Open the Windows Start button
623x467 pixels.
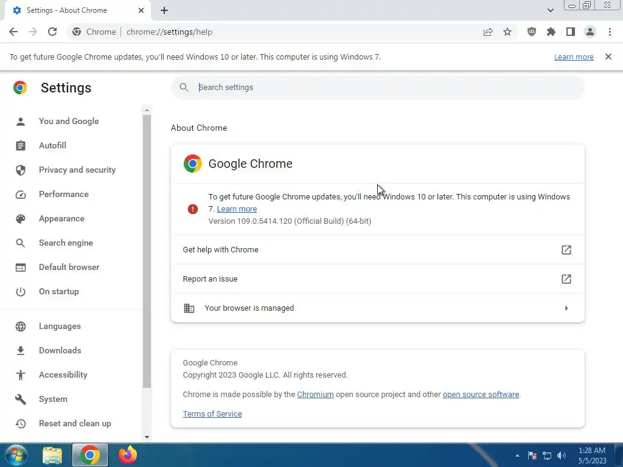click(x=16, y=455)
